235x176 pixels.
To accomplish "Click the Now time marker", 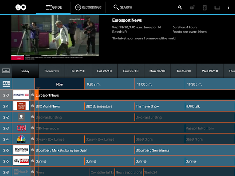I will click(60, 84).
